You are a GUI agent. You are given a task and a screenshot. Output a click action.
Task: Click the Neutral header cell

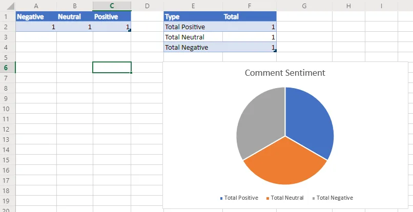(75, 16)
